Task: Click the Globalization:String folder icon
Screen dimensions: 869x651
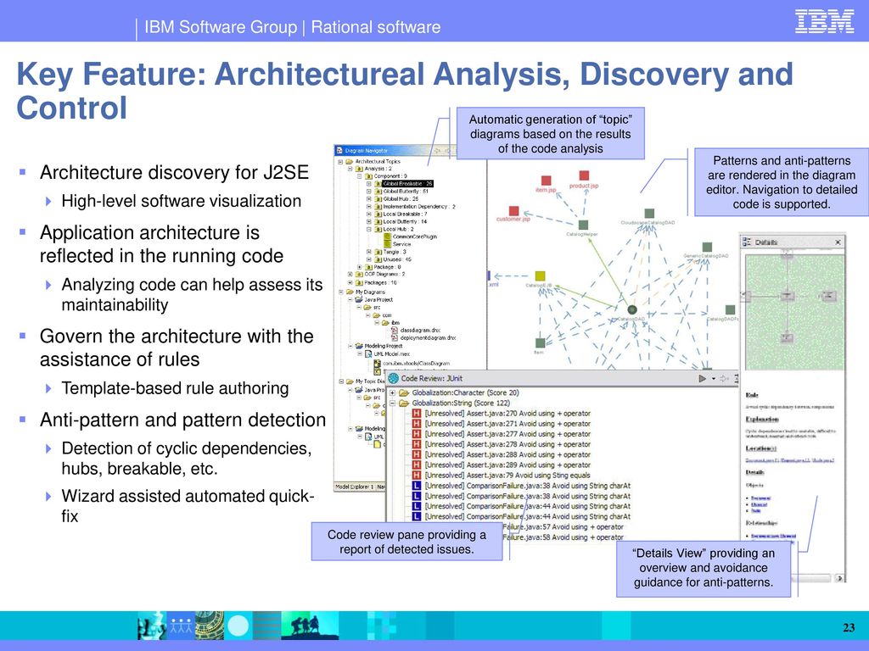Action: pyautogui.click(x=404, y=403)
